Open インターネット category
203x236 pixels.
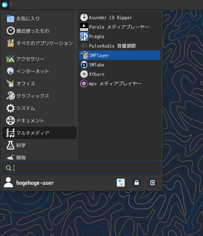(39, 71)
